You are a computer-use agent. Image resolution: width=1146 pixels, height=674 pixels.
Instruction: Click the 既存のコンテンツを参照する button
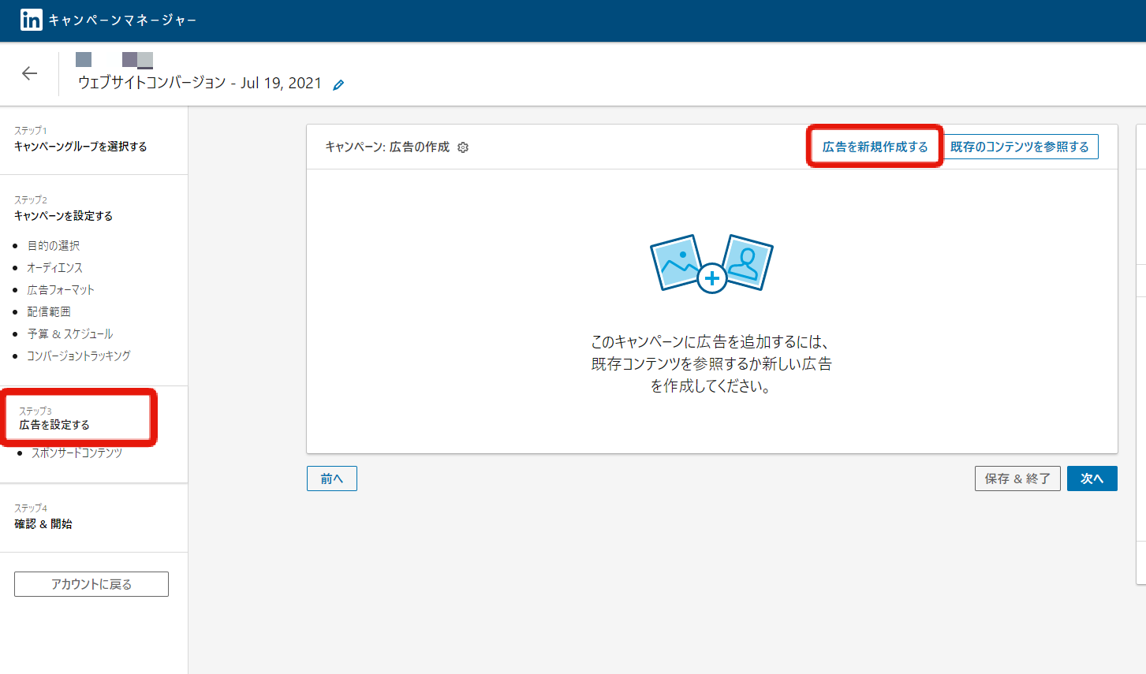pyautogui.click(x=1019, y=147)
